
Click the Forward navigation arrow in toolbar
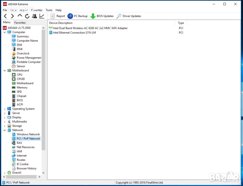[x=12, y=16]
